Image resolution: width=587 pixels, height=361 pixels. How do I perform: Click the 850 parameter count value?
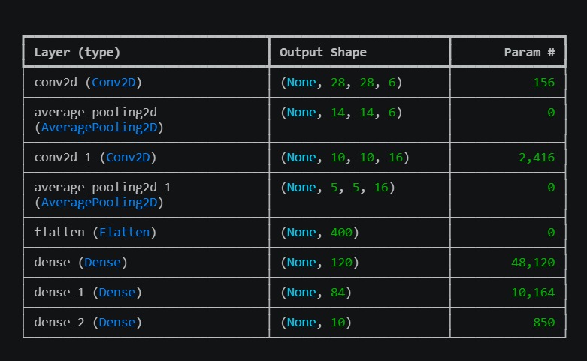click(543, 323)
